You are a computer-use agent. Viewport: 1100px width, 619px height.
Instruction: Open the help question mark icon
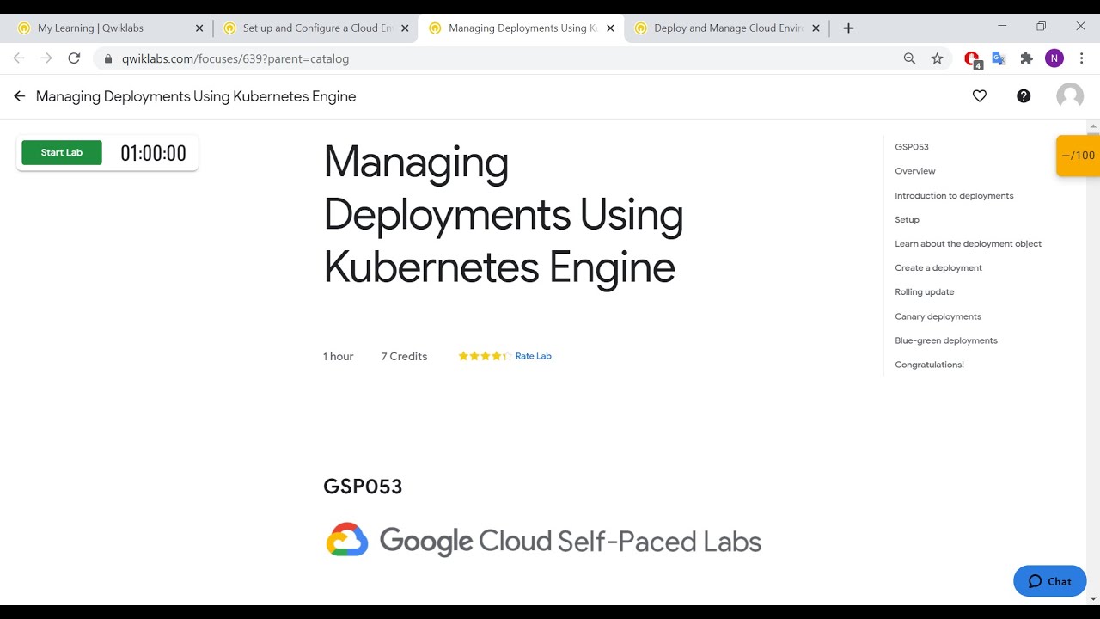tap(1024, 96)
